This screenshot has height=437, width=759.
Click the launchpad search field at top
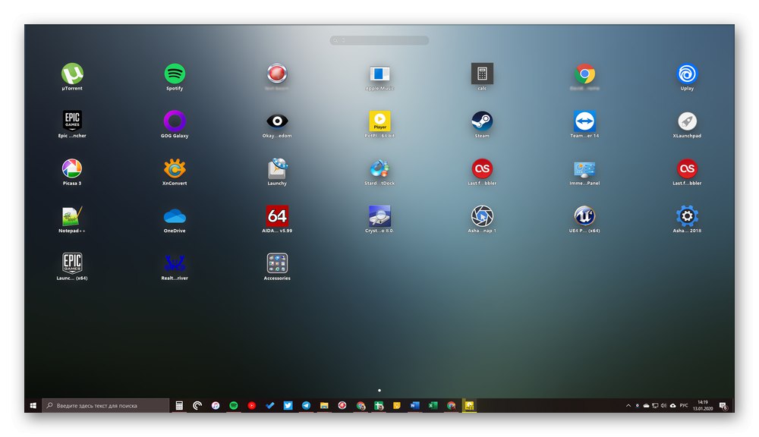click(x=379, y=41)
